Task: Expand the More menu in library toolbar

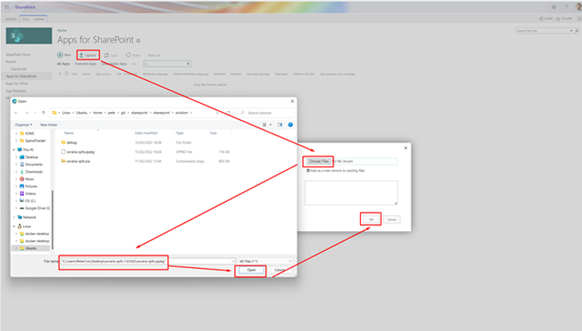Action: point(154,56)
